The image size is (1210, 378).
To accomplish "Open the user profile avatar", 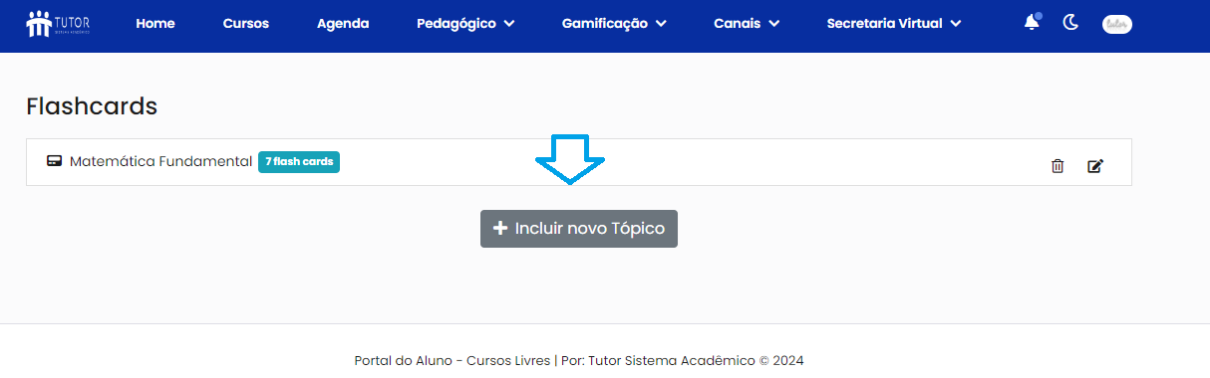I will [1116, 24].
